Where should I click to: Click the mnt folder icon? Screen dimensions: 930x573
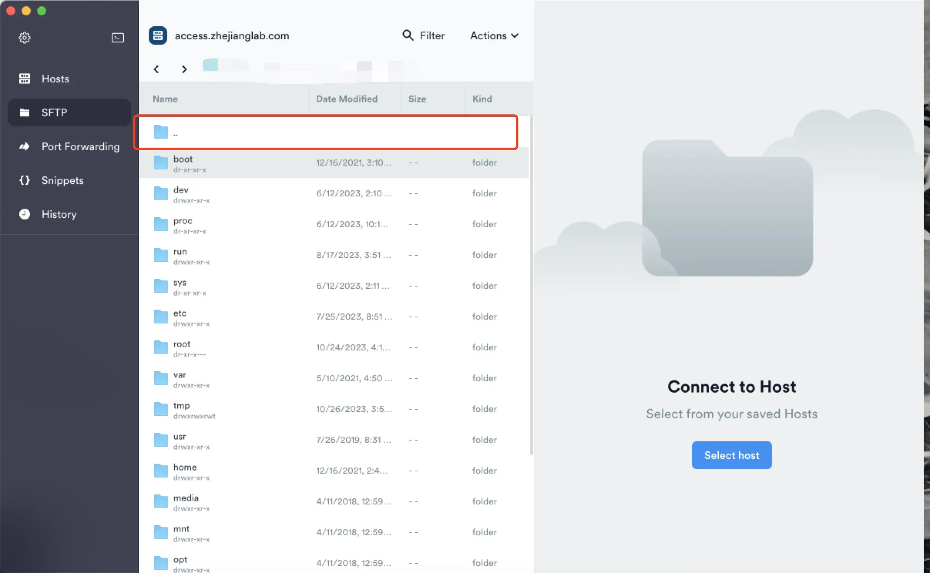click(x=161, y=532)
